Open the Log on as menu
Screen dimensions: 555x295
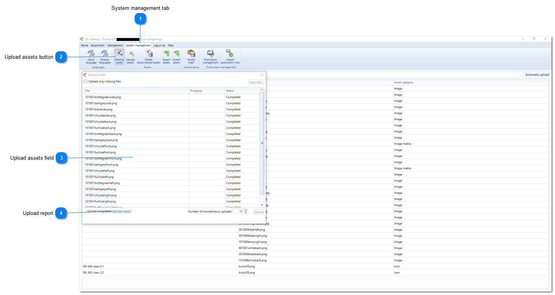tap(159, 45)
